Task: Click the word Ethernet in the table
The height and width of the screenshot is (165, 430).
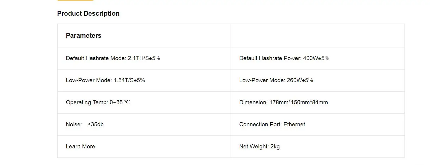Action: 294,124
